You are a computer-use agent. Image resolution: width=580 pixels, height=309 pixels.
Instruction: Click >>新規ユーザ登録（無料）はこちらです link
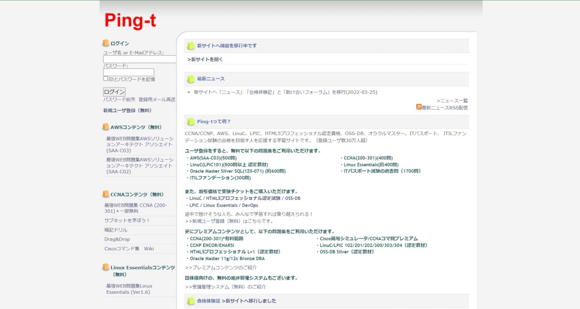[229, 221]
